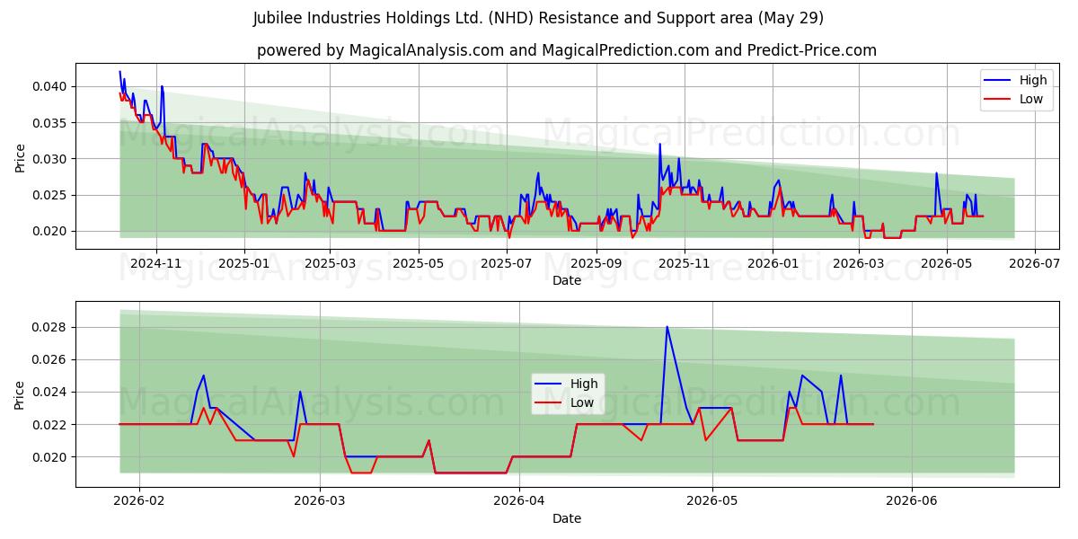Screen dimensions: 1078x539
Task: Click the '0.026' y-axis label in the bottom chart
Action: coord(50,359)
